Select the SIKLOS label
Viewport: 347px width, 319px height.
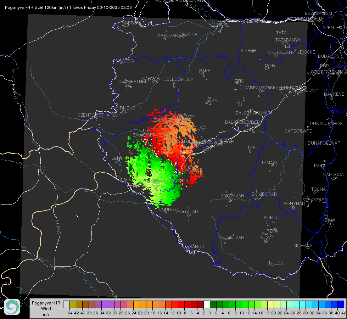pyautogui.click(x=275, y=263)
